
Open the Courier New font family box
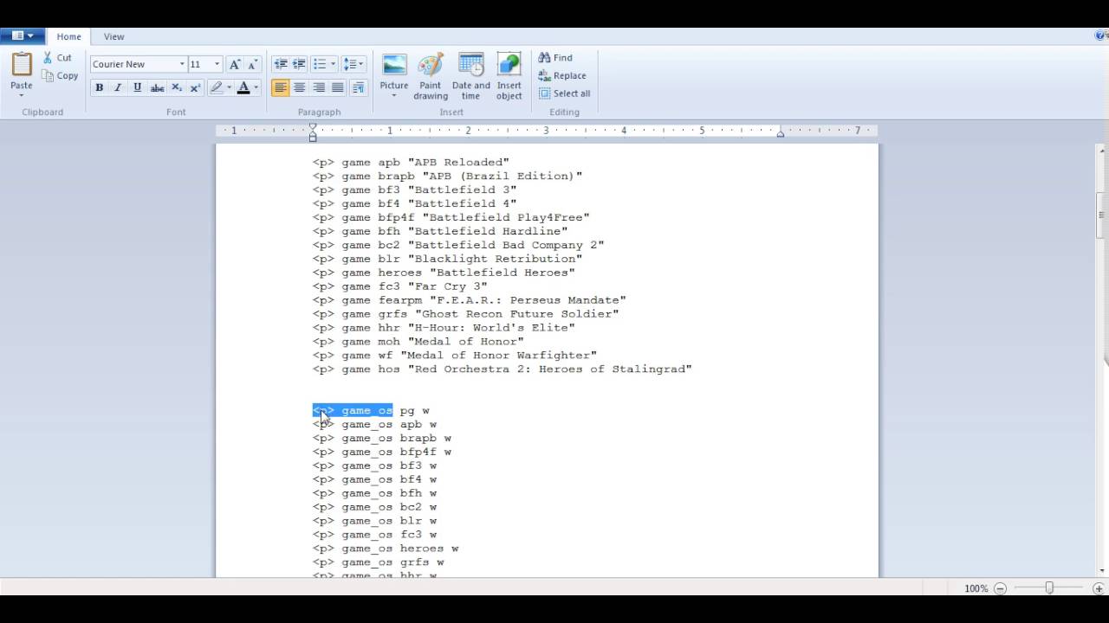[139, 64]
